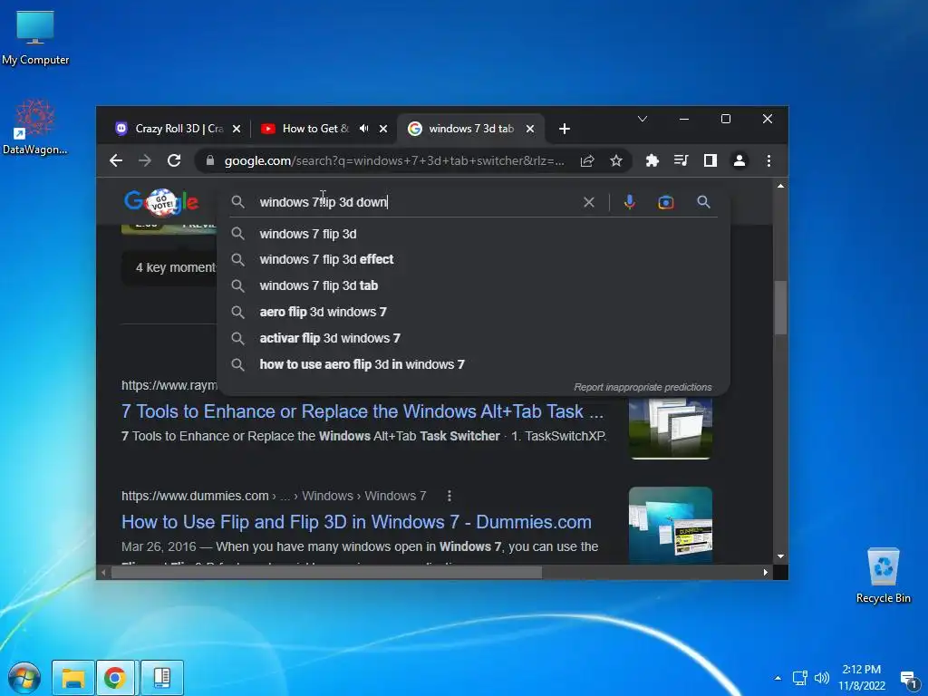Screen dimensions: 928x696
Task: Click the forward navigation arrow in Chrome
Action: point(145,160)
